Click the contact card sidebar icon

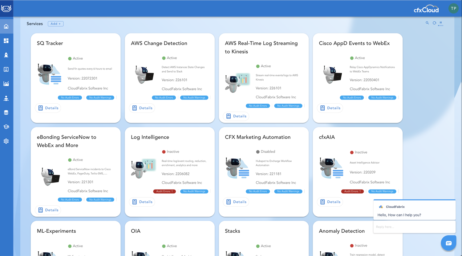pyautogui.click(x=6, y=69)
